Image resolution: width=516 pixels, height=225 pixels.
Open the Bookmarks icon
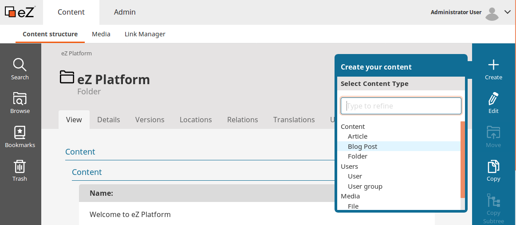[x=20, y=133]
